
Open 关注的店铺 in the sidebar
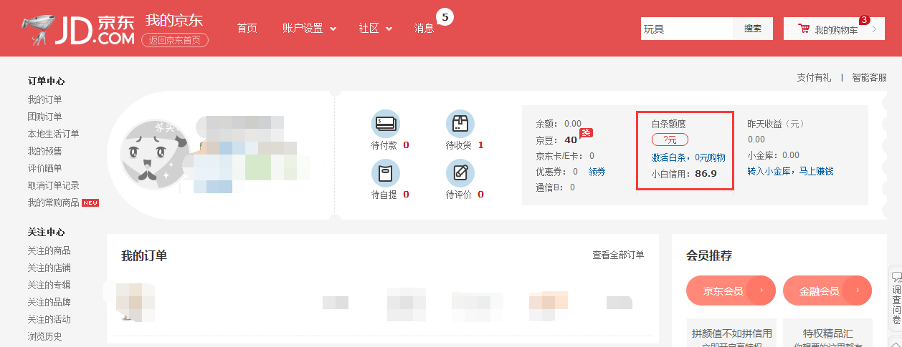(49, 268)
